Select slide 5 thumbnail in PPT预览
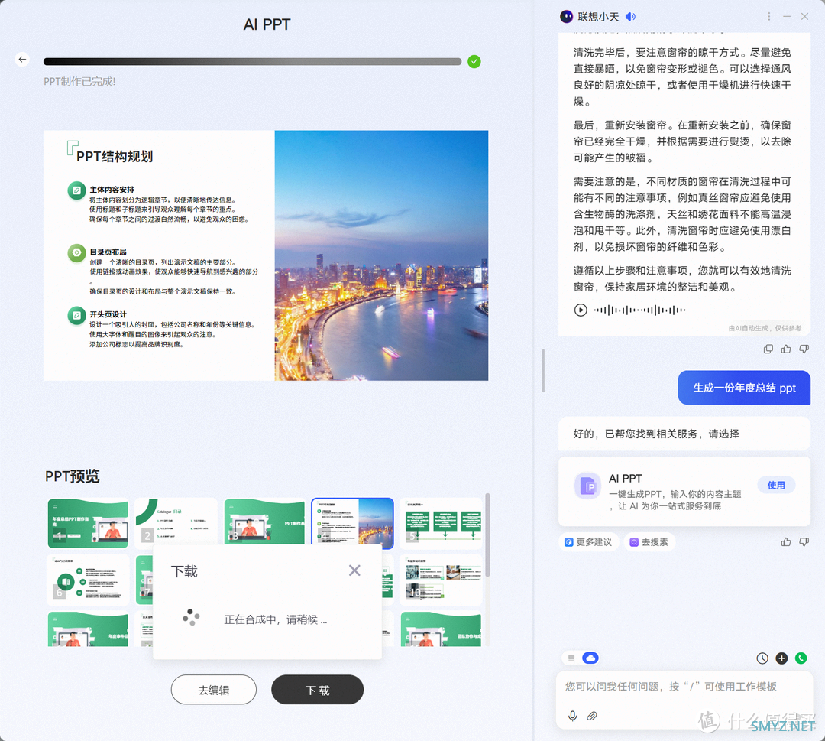Image resolution: width=825 pixels, height=741 pixels. click(x=442, y=524)
